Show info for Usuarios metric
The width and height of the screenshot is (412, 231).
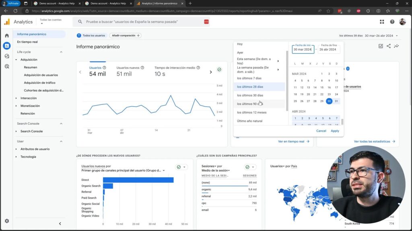(104, 67)
